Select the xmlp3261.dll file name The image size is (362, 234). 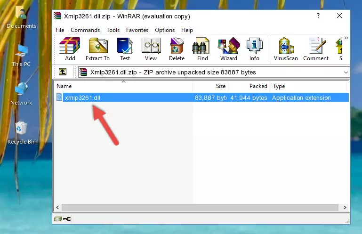[x=82, y=98]
